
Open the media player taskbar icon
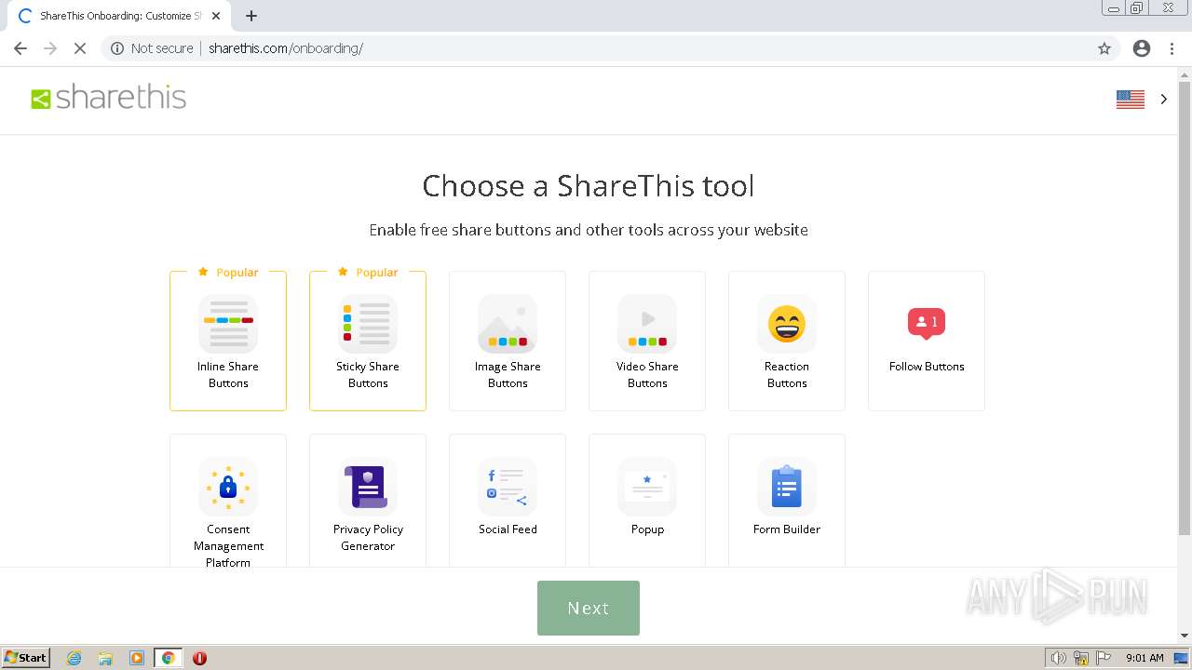pyautogui.click(x=137, y=658)
